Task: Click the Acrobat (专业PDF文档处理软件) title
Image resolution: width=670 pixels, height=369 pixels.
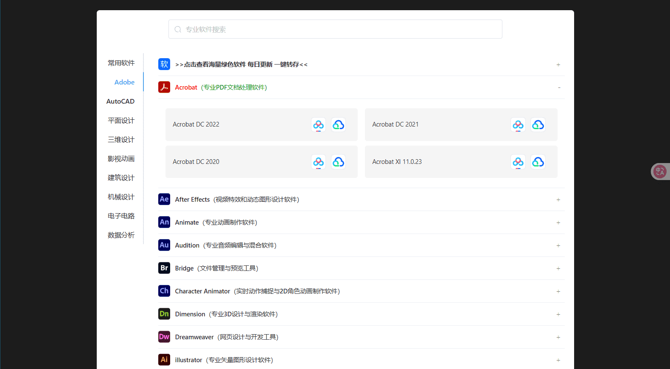Action: click(x=221, y=87)
